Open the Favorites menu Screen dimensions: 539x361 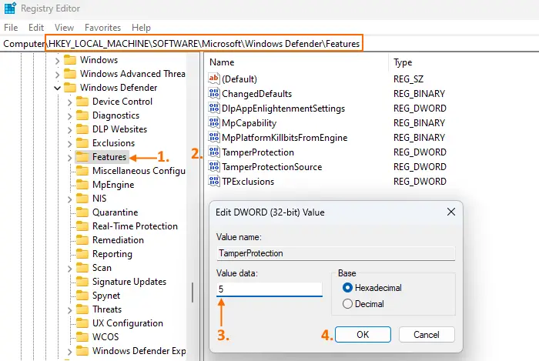[102, 28]
